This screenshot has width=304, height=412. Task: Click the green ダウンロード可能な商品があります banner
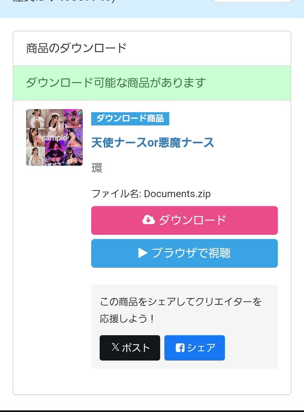(x=152, y=83)
